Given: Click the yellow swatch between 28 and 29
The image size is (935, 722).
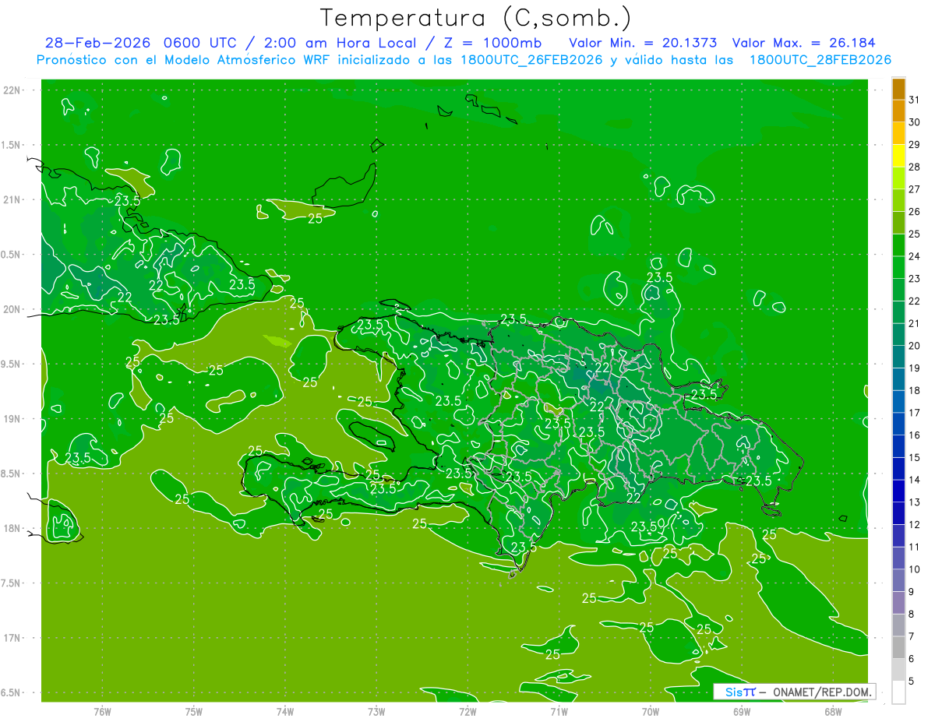Looking at the screenshot, I should (898, 156).
